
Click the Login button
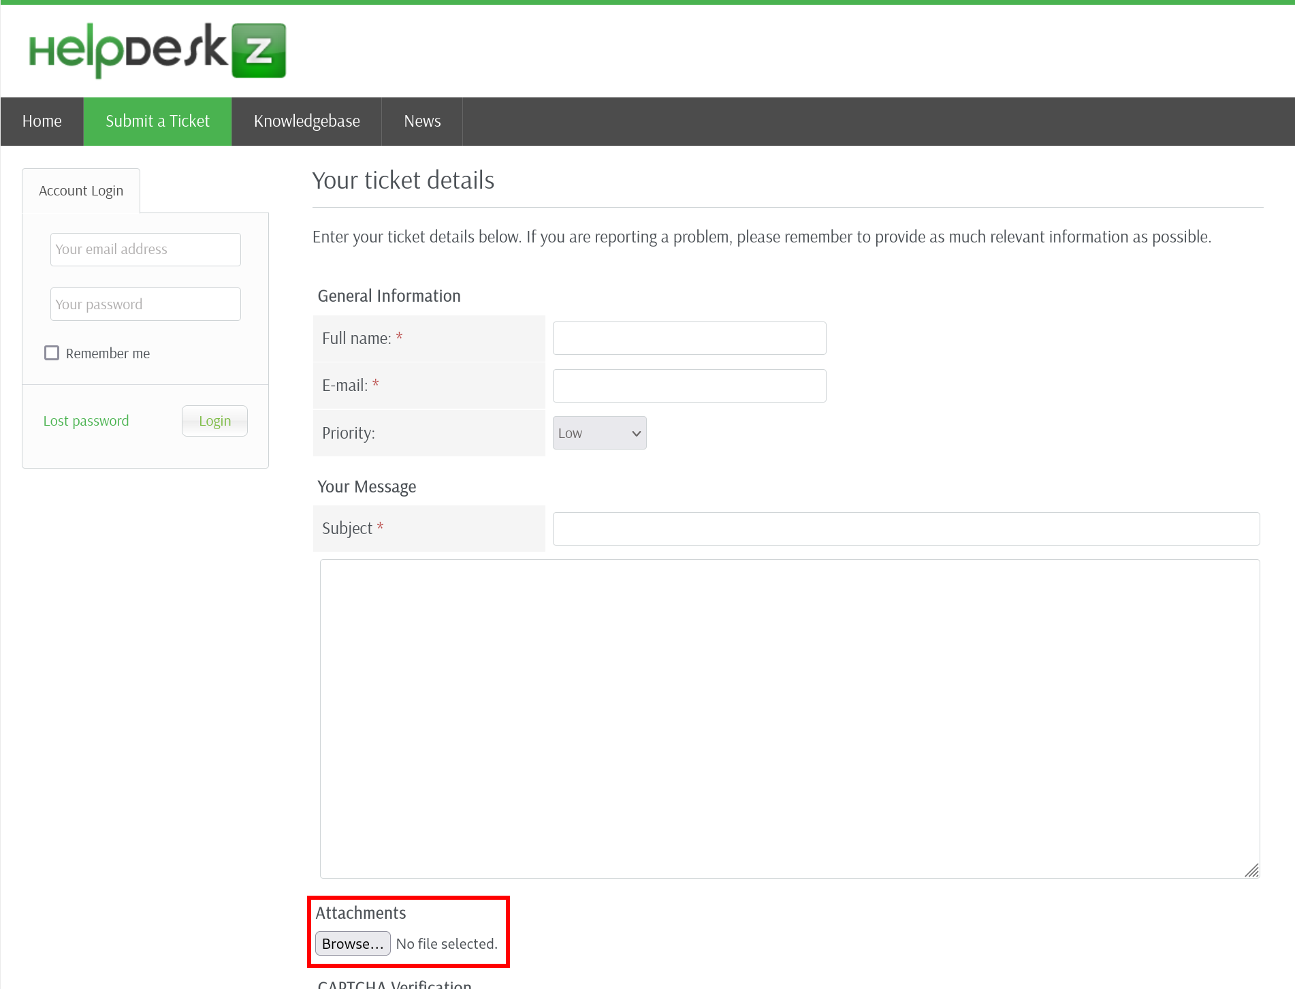214,421
